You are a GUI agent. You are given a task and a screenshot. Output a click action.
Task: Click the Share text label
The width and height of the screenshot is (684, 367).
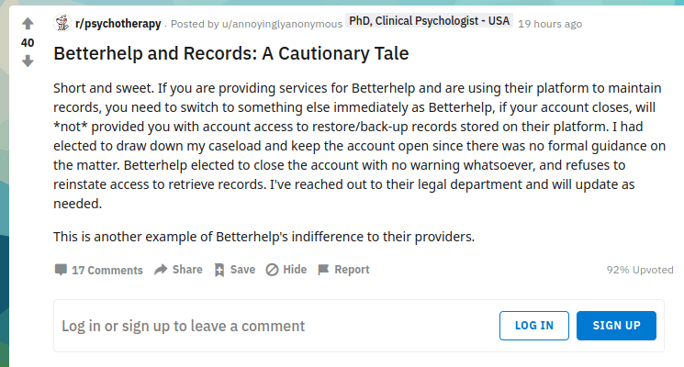(187, 270)
